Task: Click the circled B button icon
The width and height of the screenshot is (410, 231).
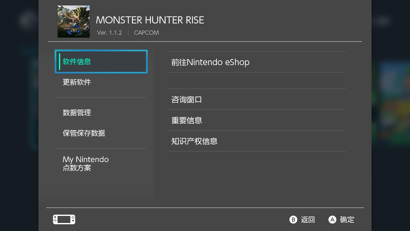Action: pyautogui.click(x=293, y=219)
